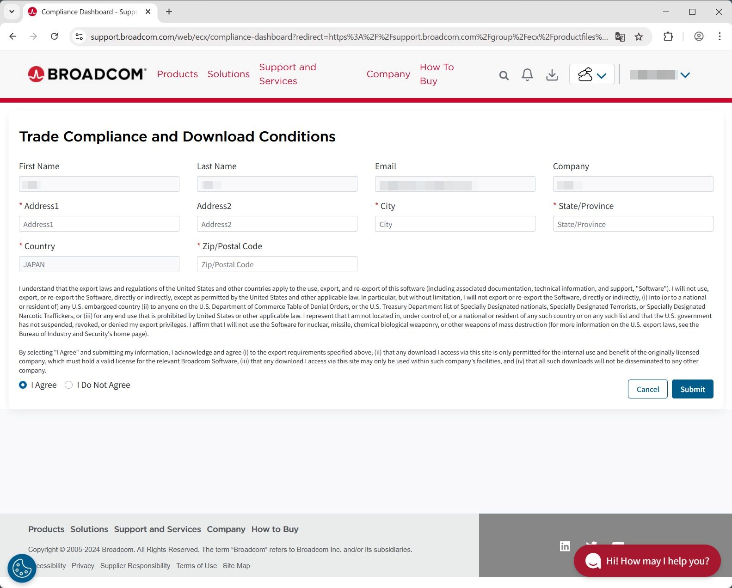Click the Address1 input field
732x588 pixels.
[x=99, y=224]
